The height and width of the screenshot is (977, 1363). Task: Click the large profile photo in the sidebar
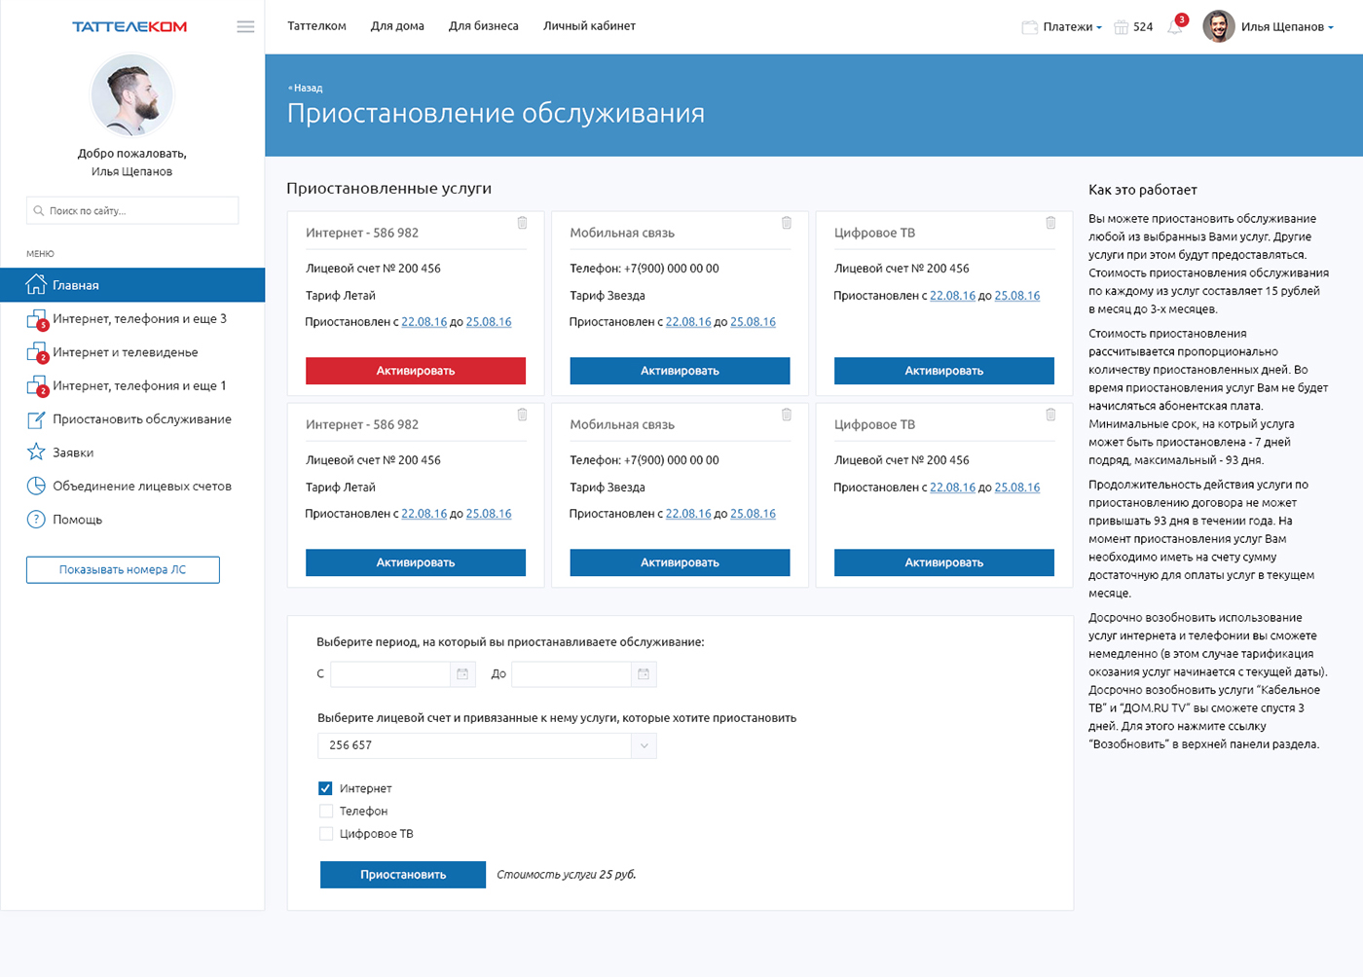(x=131, y=94)
